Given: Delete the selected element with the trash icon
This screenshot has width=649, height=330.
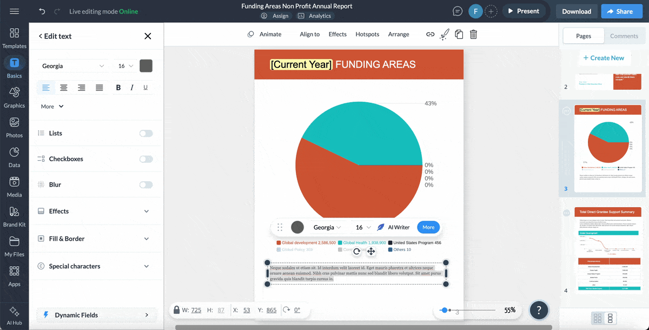Looking at the screenshot, I should point(473,34).
